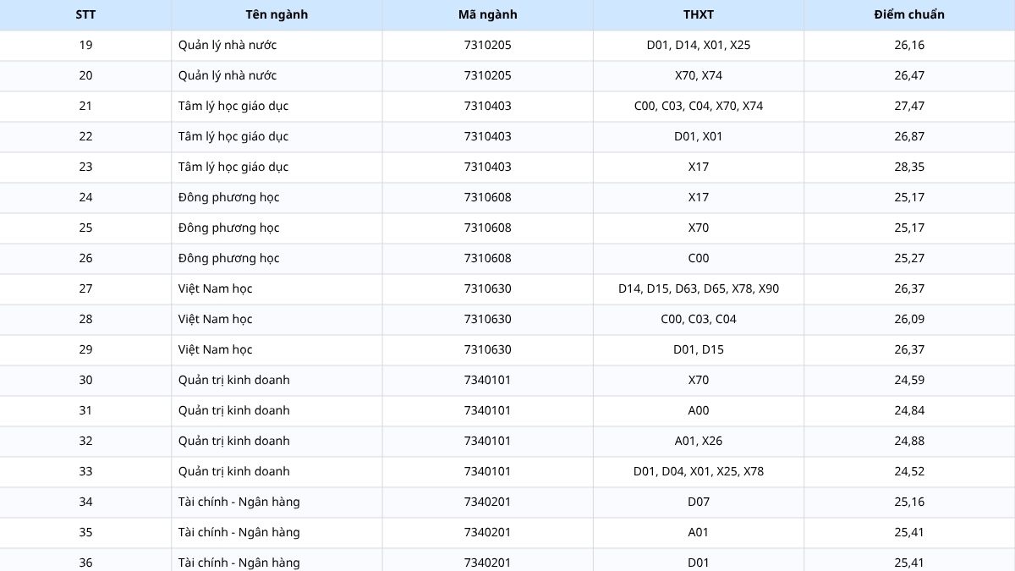The width and height of the screenshot is (1015, 571).
Task: Click the score 27,47
Action: click(909, 106)
